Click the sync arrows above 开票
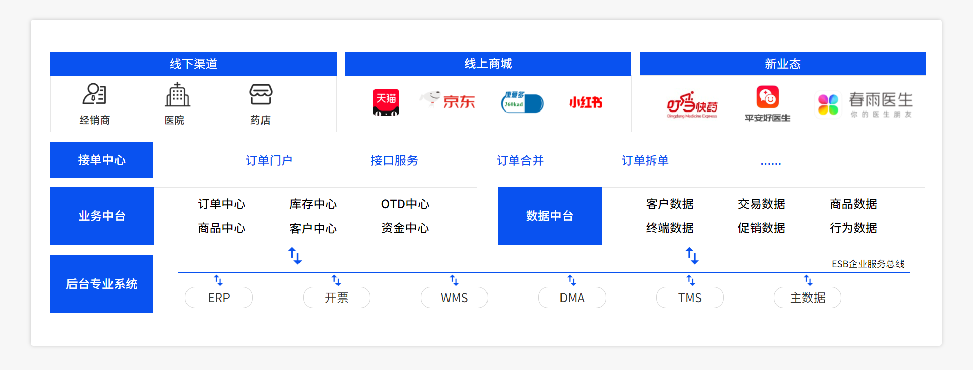Screen dimensions: 973x370 coord(336,280)
